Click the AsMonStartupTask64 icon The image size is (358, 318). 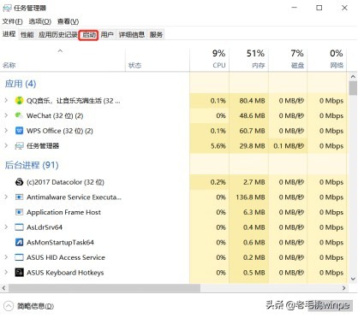point(19,242)
